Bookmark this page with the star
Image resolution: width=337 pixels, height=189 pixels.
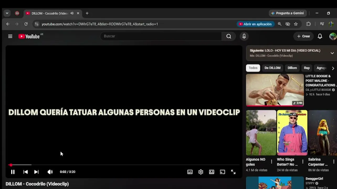point(296,24)
